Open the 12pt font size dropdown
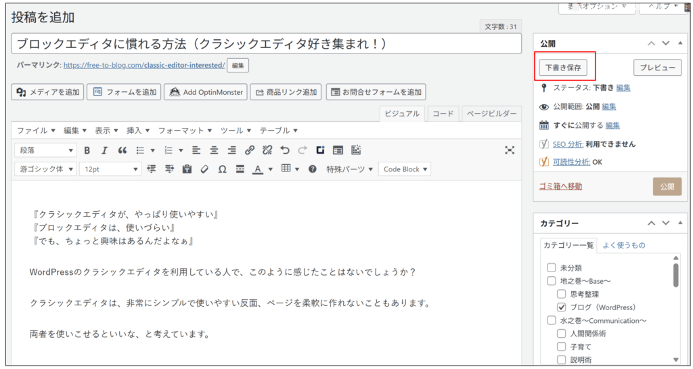The image size is (693, 369). pyautogui.click(x=110, y=169)
